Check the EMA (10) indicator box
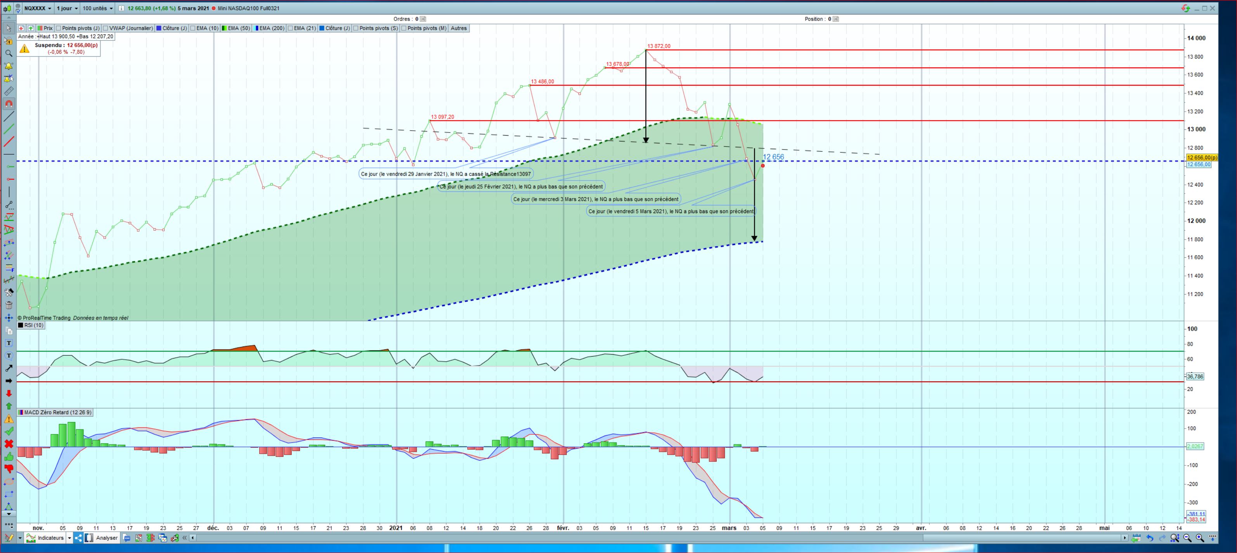This screenshot has width=1237, height=553. (x=193, y=28)
